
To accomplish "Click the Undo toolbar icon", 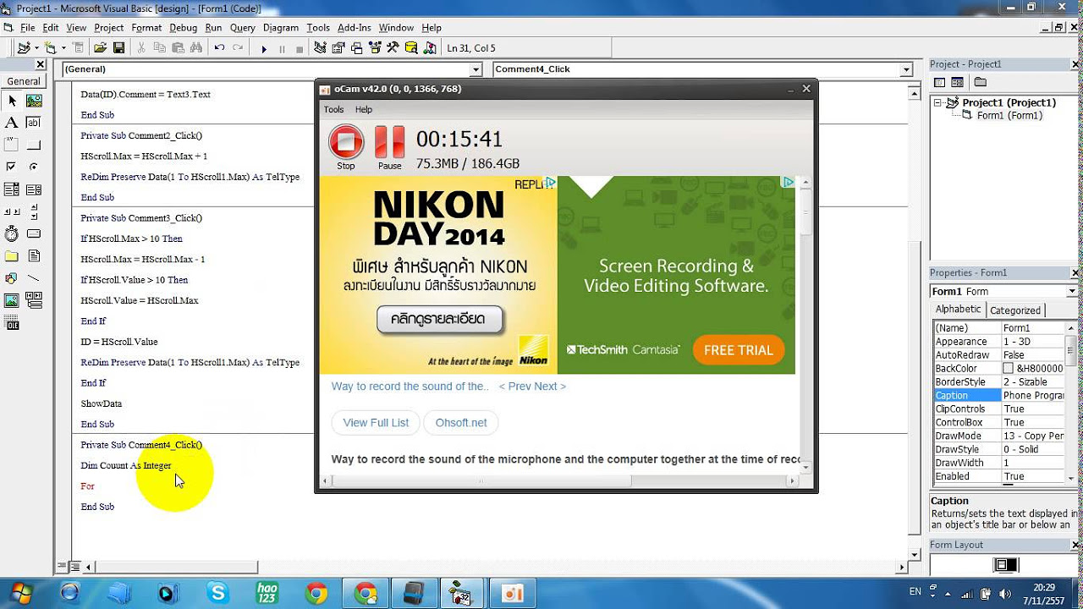I will (x=220, y=48).
